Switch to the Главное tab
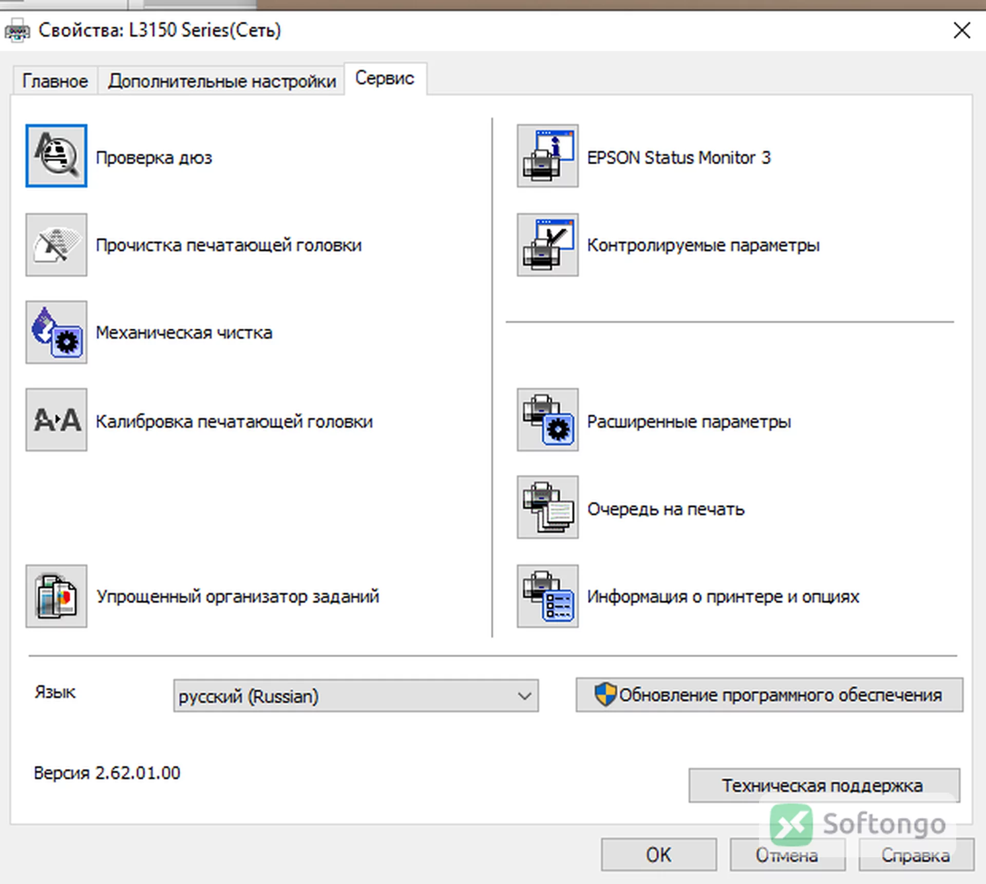Image resolution: width=986 pixels, height=884 pixels. (55, 81)
